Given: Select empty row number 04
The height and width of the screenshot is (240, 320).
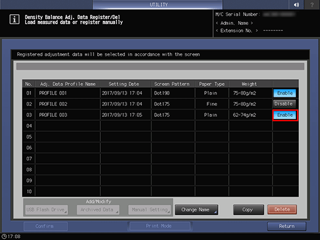Looking at the screenshot, I should point(160,126).
